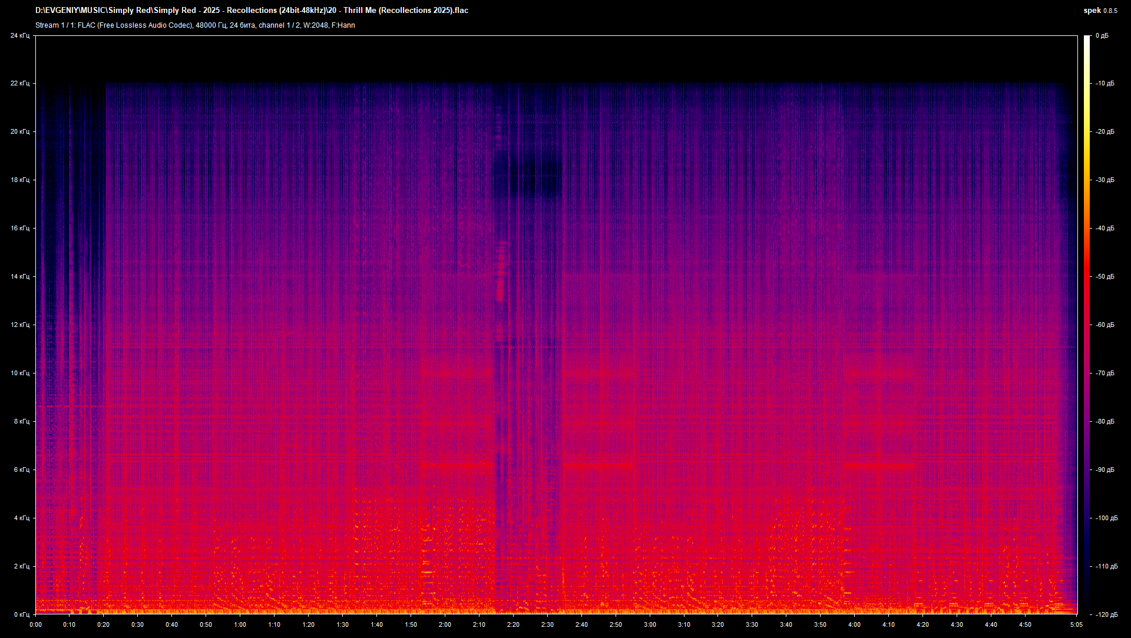Click the stream info line under the title

pyautogui.click(x=195, y=25)
